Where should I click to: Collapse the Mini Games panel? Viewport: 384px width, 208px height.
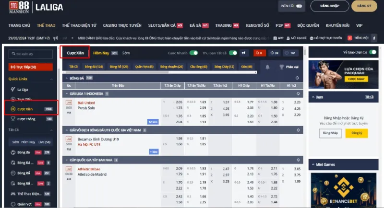point(313,164)
